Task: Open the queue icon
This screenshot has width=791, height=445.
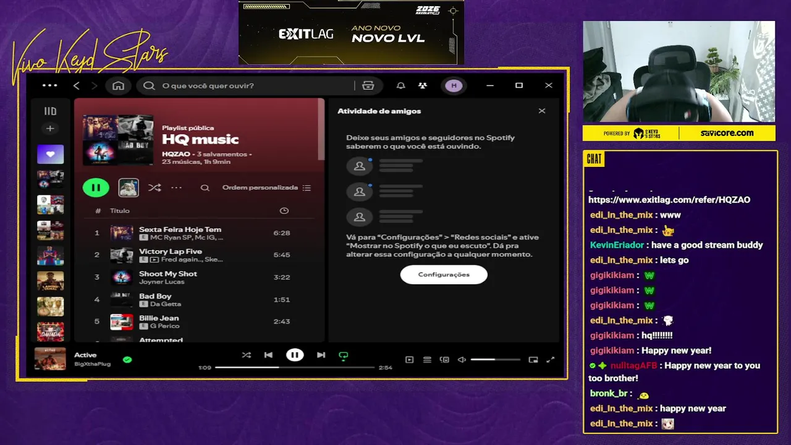Action: 427,360
